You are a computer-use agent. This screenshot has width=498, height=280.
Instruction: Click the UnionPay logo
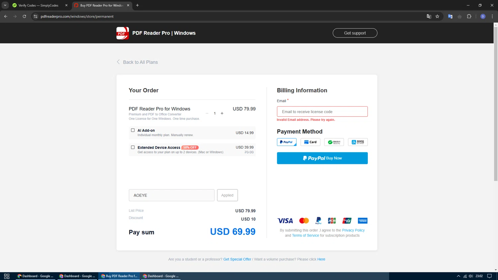347,221
